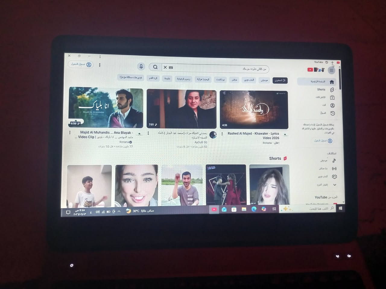Open options for Majid Al Muhandis video
Viewport: 386px width, 289px height.
click(x=70, y=132)
